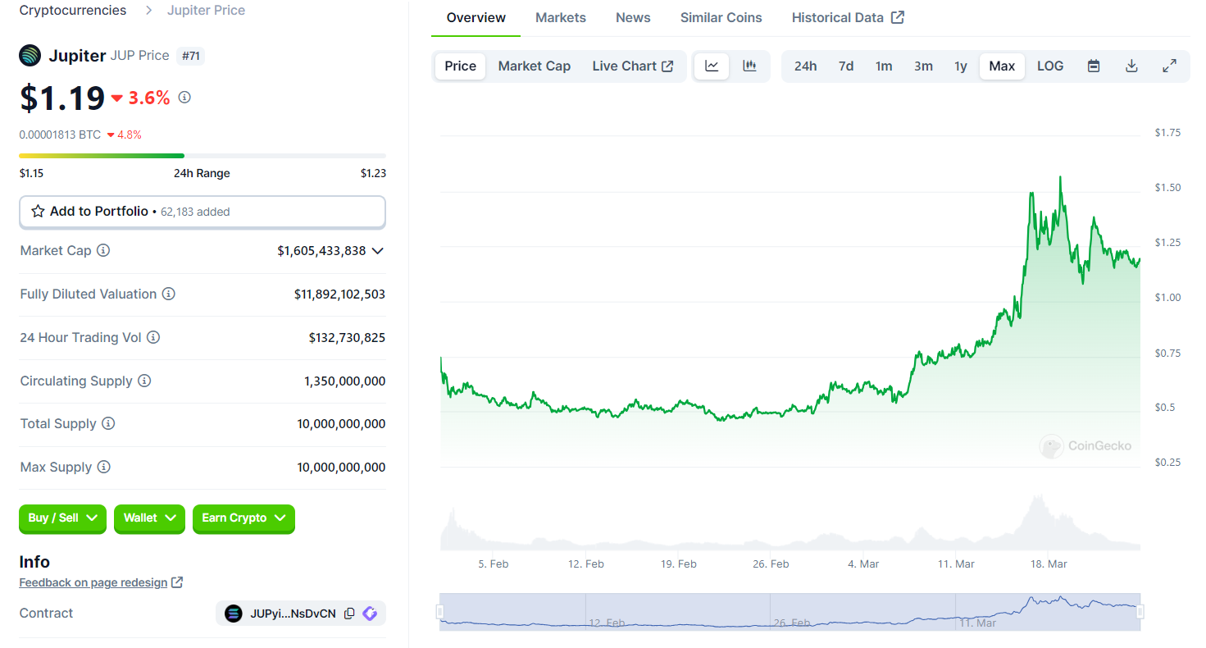
Task: Open the Buy / Sell dropdown
Action: [x=62, y=518]
